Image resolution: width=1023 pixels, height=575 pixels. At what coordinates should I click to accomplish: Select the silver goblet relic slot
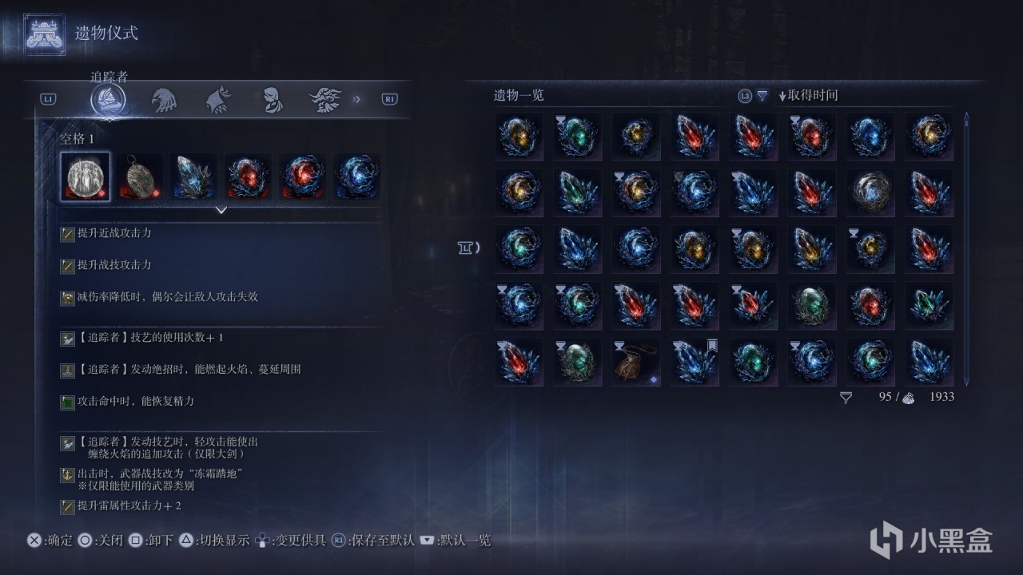pos(86,176)
